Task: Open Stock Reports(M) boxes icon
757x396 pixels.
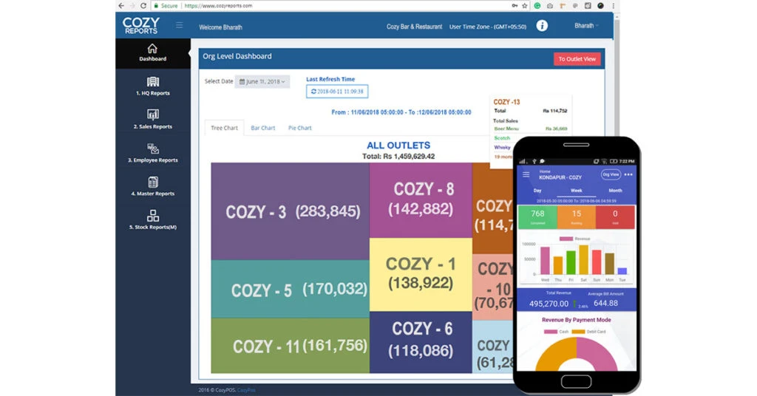Action: pos(152,215)
